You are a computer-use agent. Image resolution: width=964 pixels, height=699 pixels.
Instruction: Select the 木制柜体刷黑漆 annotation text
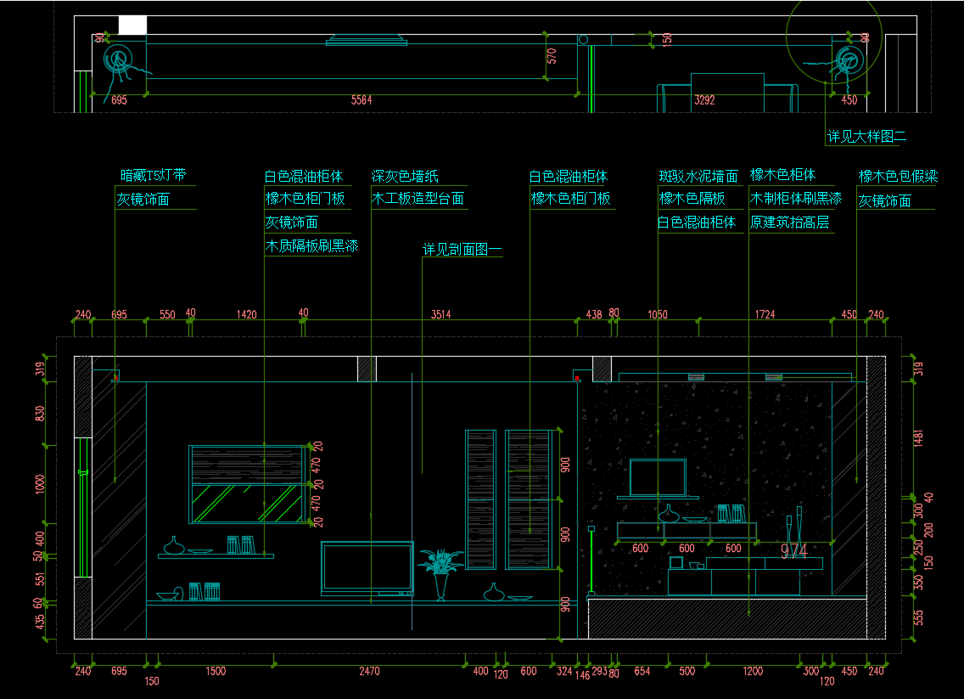pos(795,198)
